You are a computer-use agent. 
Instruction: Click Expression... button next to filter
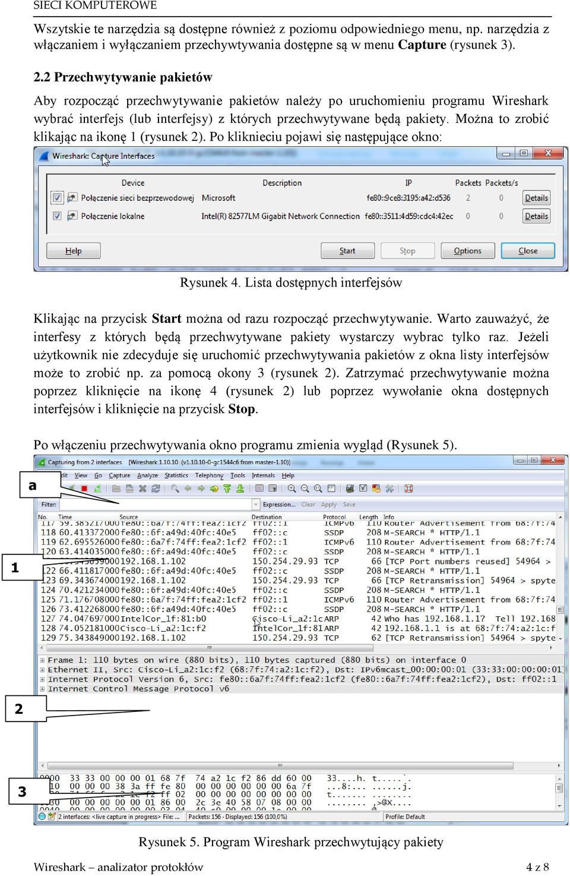279,505
